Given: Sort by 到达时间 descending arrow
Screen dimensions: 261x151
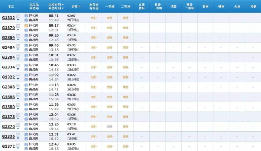Looking at the screenshot, I should click(x=63, y=8).
